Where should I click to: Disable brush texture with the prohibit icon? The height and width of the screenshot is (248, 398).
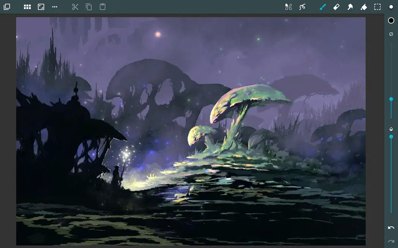391,34
